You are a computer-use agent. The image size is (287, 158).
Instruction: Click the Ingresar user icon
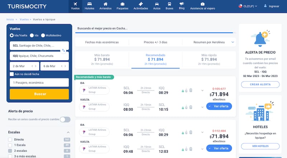(265, 6)
